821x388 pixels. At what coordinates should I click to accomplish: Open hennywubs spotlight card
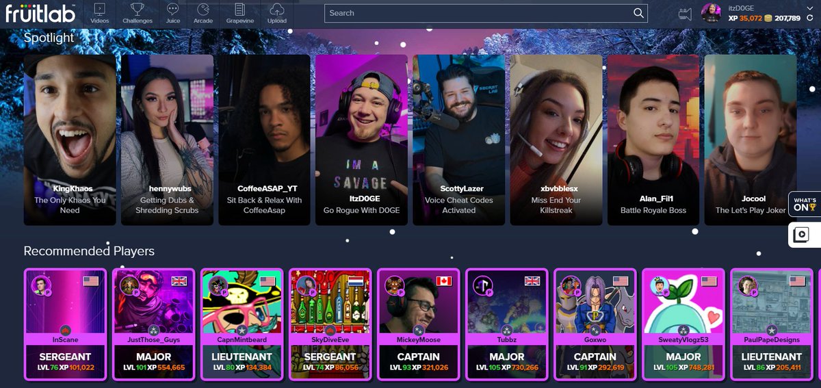pos(167,140)
